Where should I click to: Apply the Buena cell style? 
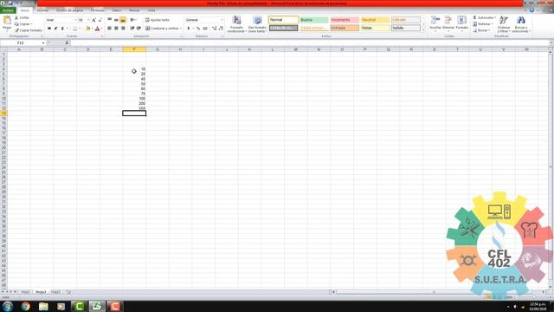point(314,20)
